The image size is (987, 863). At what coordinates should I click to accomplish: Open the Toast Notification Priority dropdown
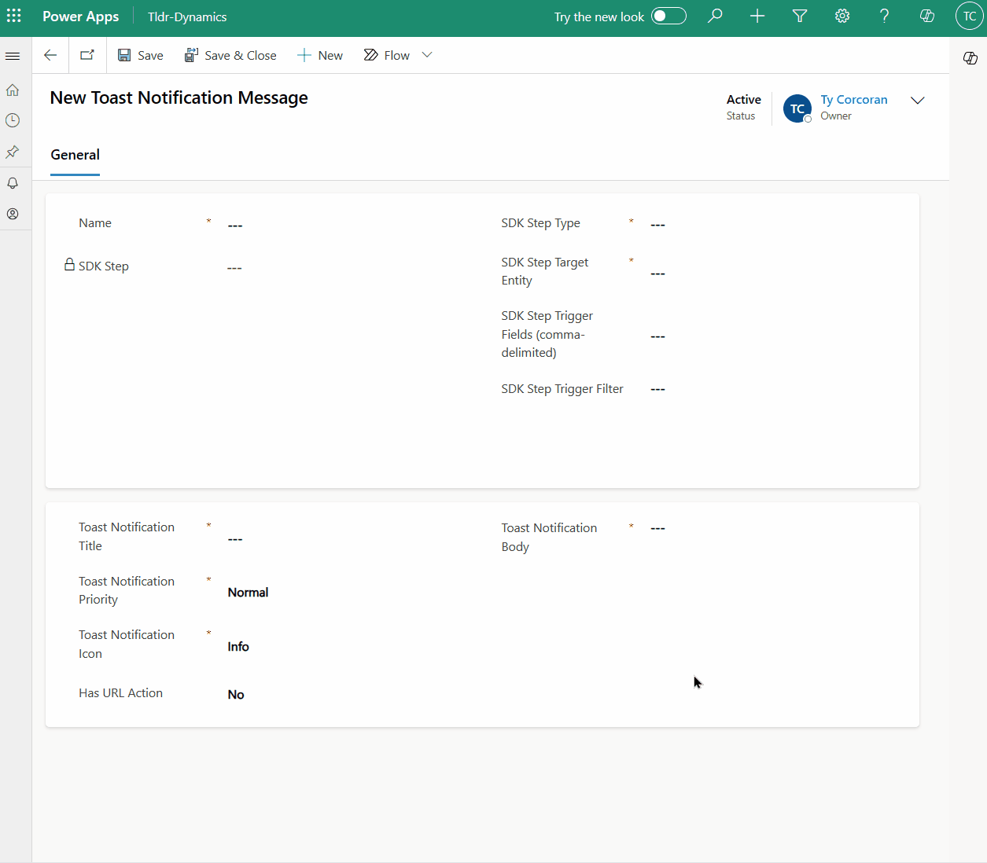coord(248,593)
